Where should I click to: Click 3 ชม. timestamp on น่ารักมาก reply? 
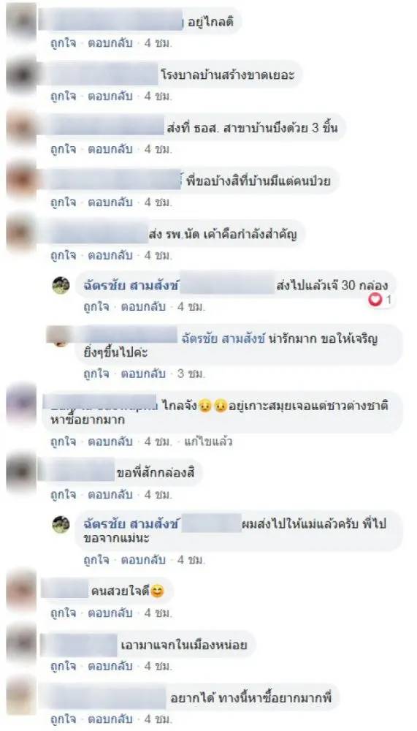[x=191, y=374]
